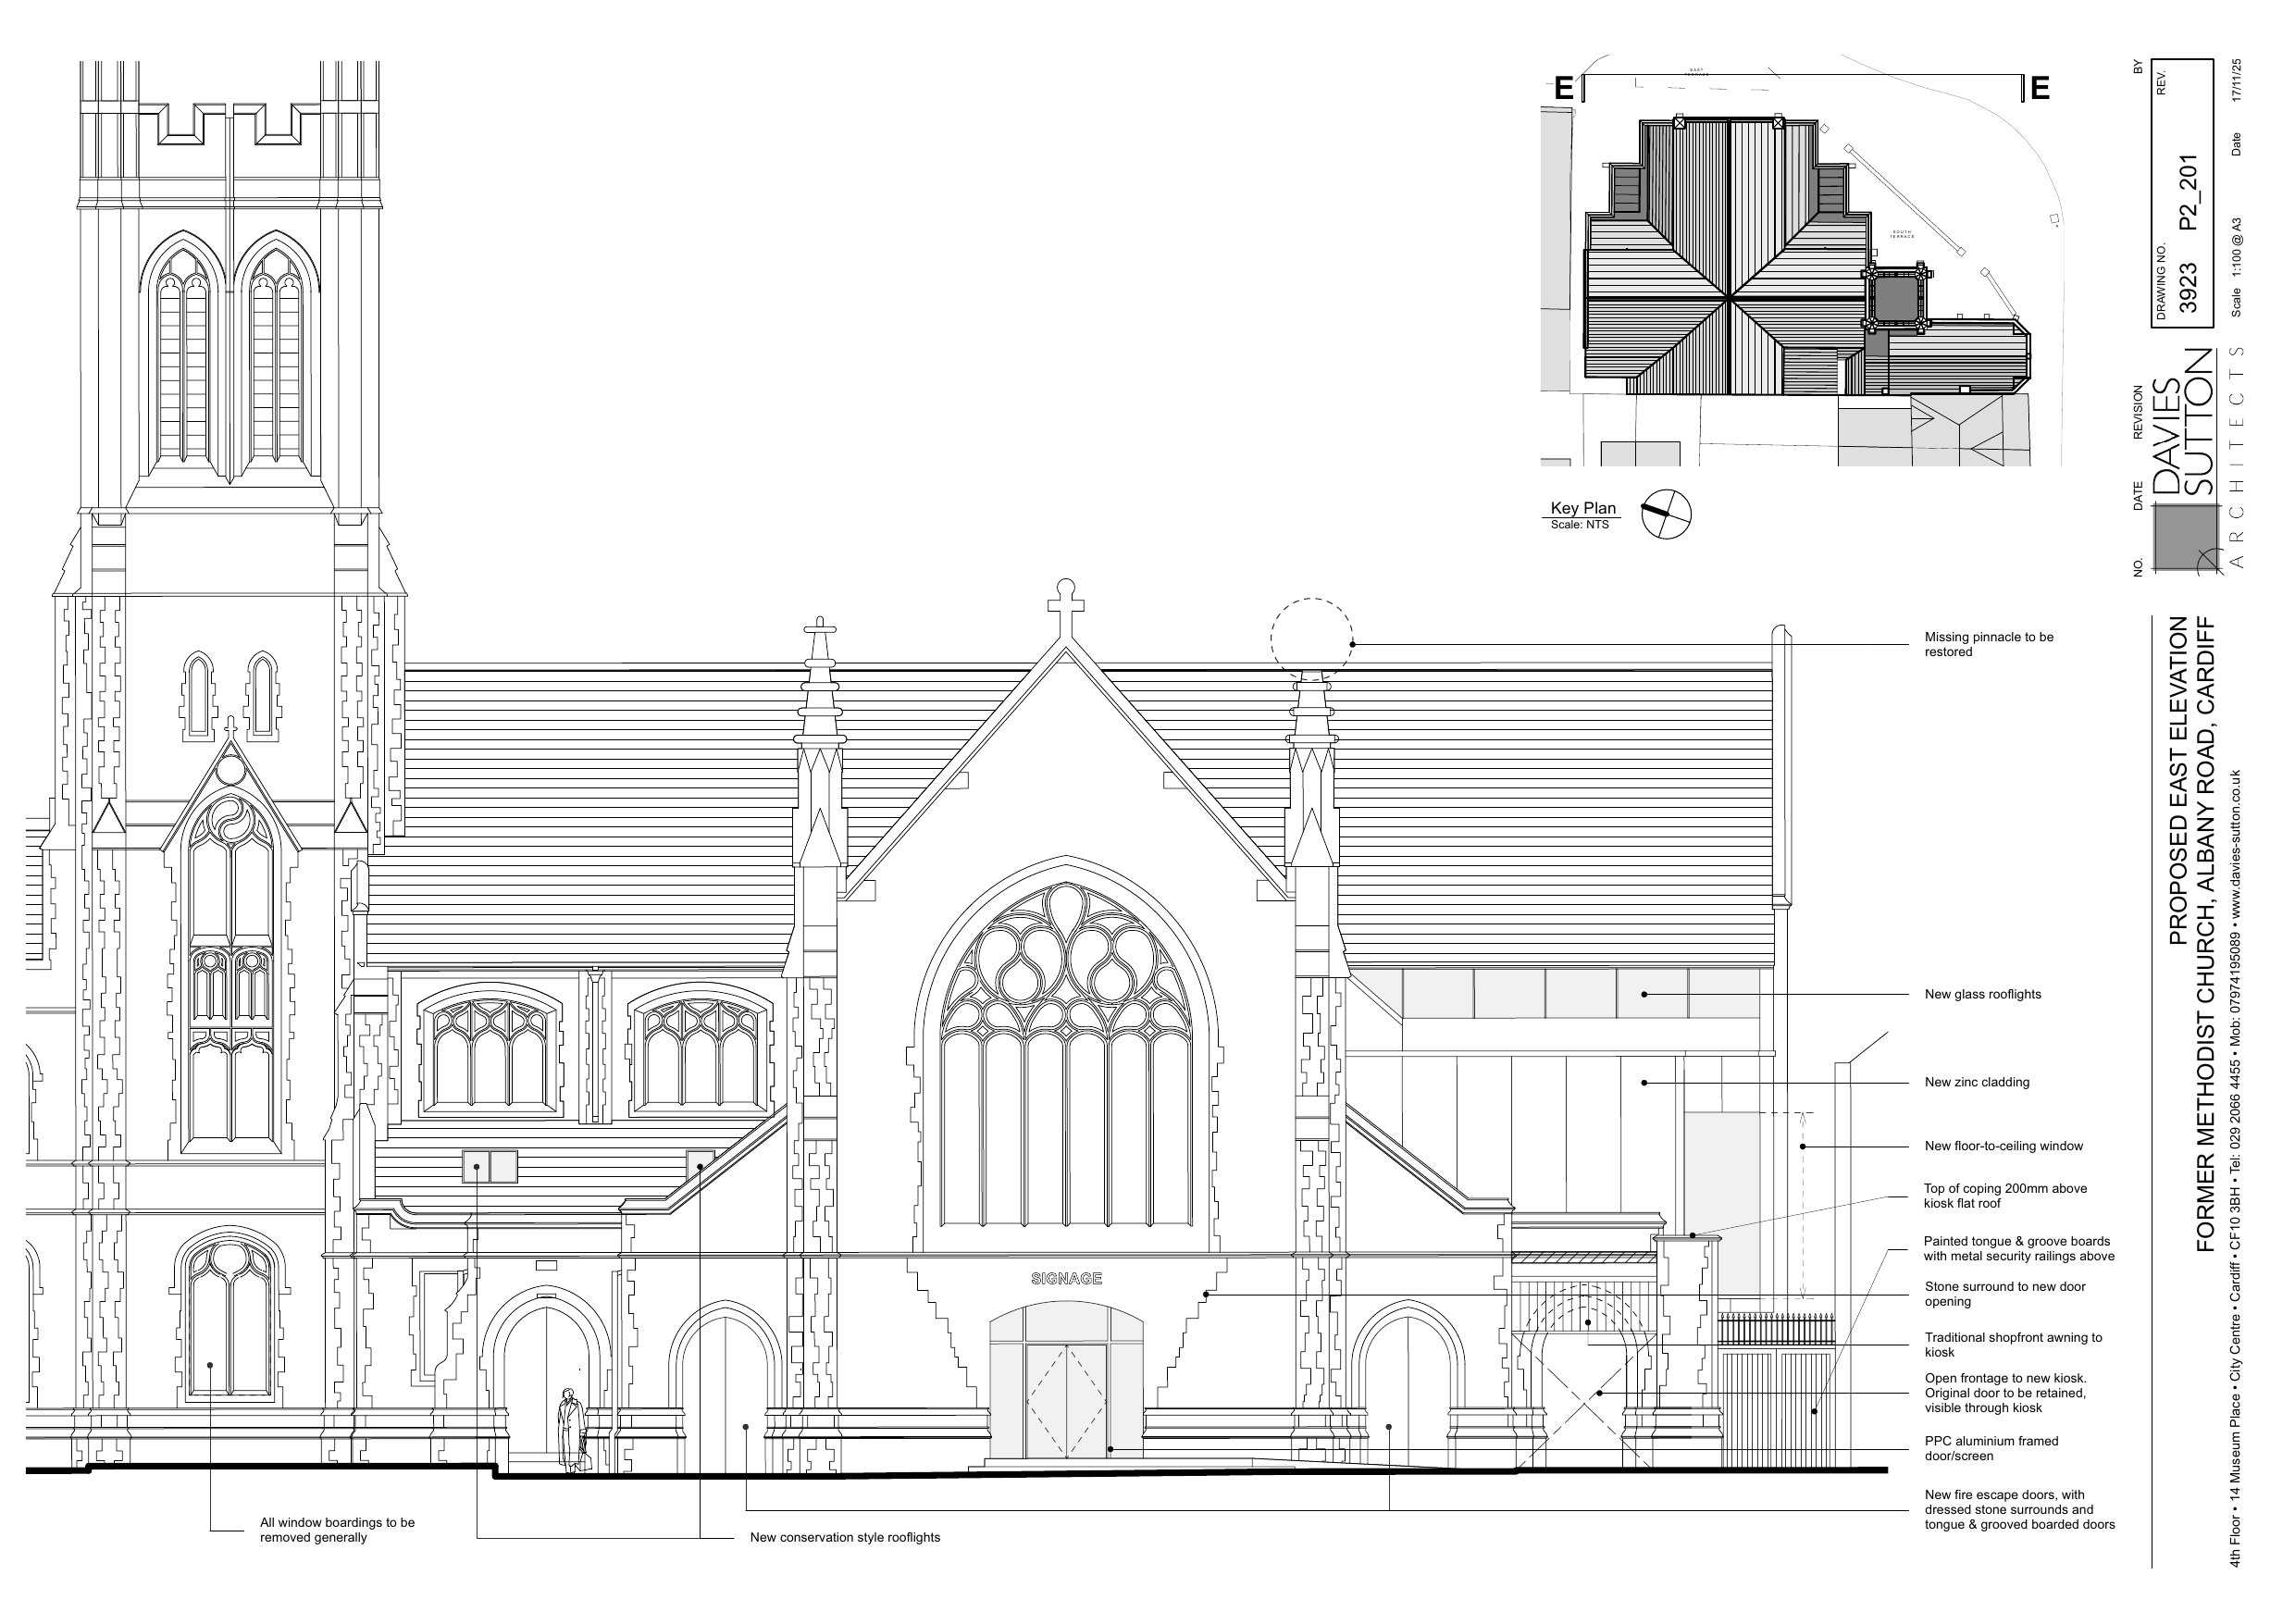Click the dashed circle marking the missing pinnacle
2295x1624 pixels.
coord(1311,639)
